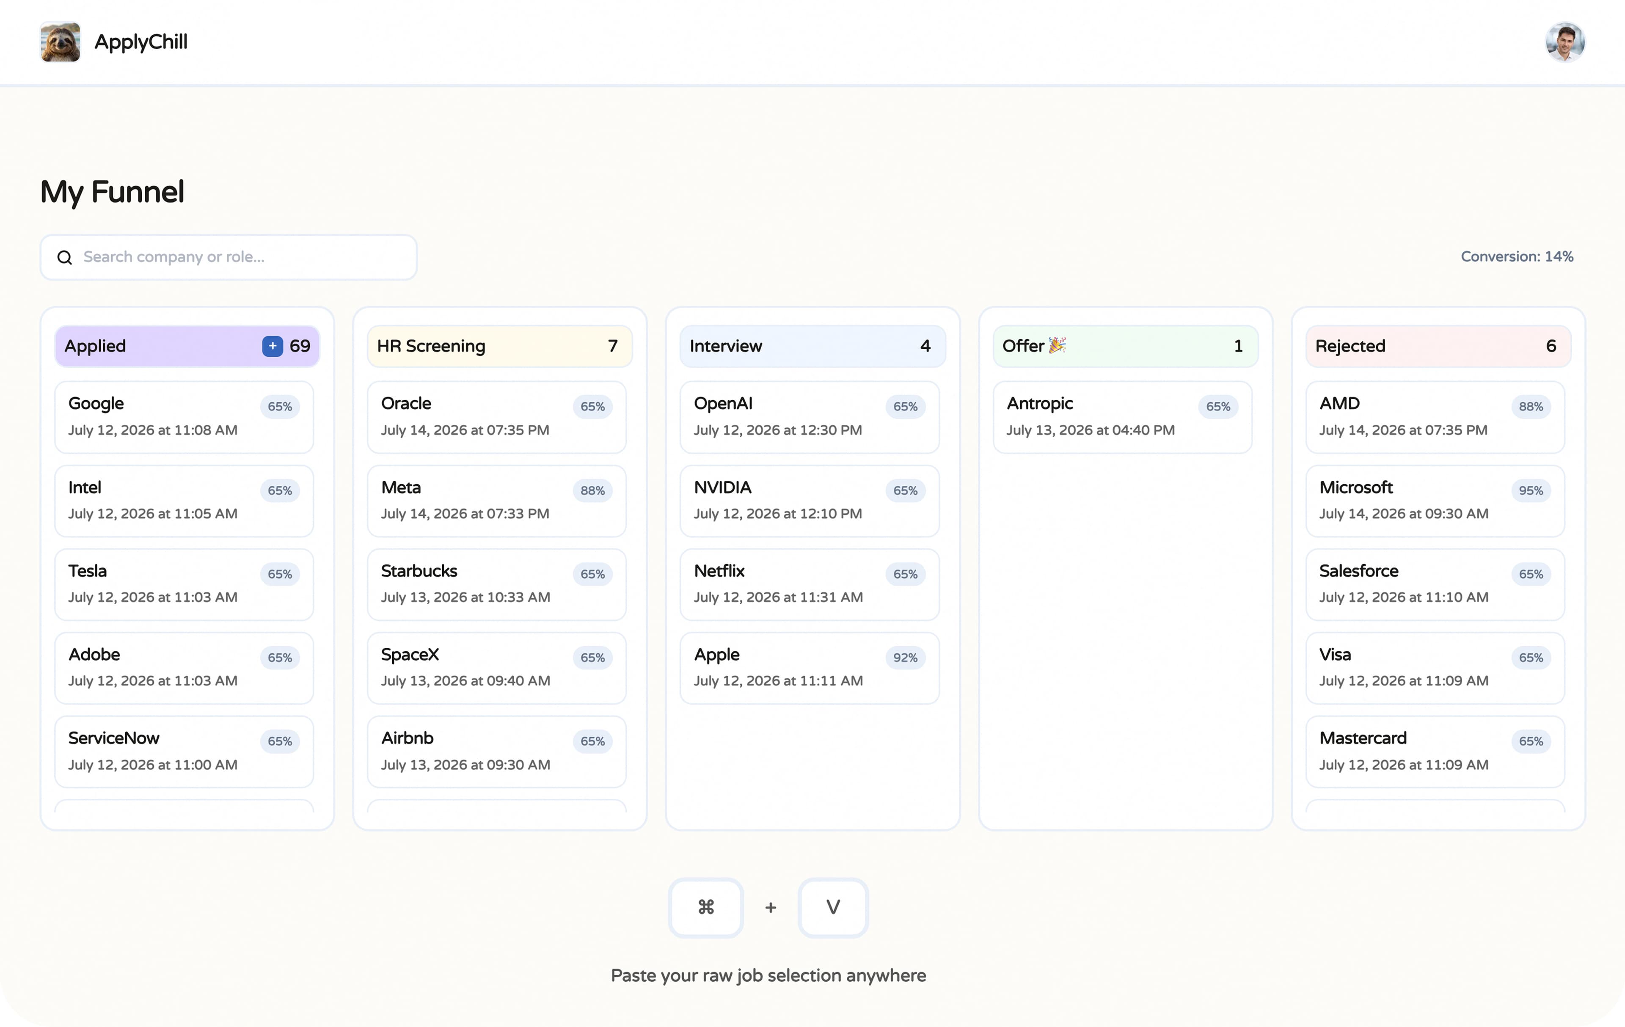Open the Intel application card

(x=184, y=501)
